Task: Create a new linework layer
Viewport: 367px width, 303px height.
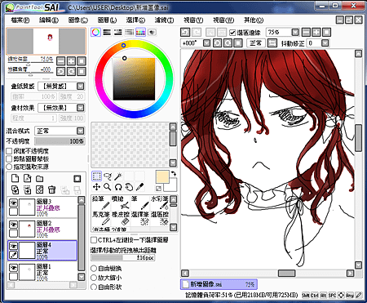Action: coord(28,178)
